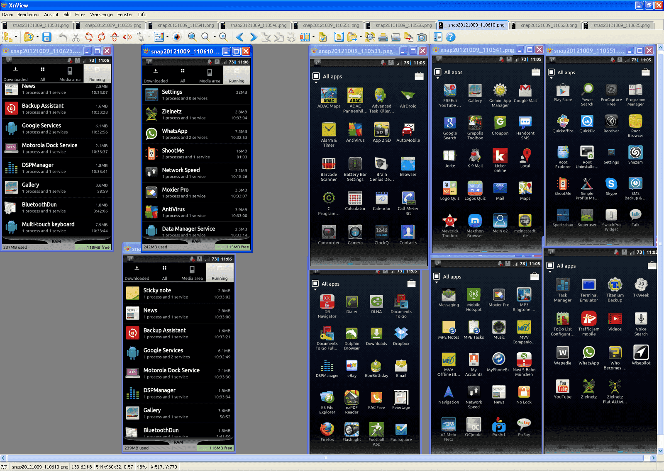This screenshot has width=664, height=471.
Task: Switch to tab snap20121009_110531.png
Action: [x=37, y=25]
